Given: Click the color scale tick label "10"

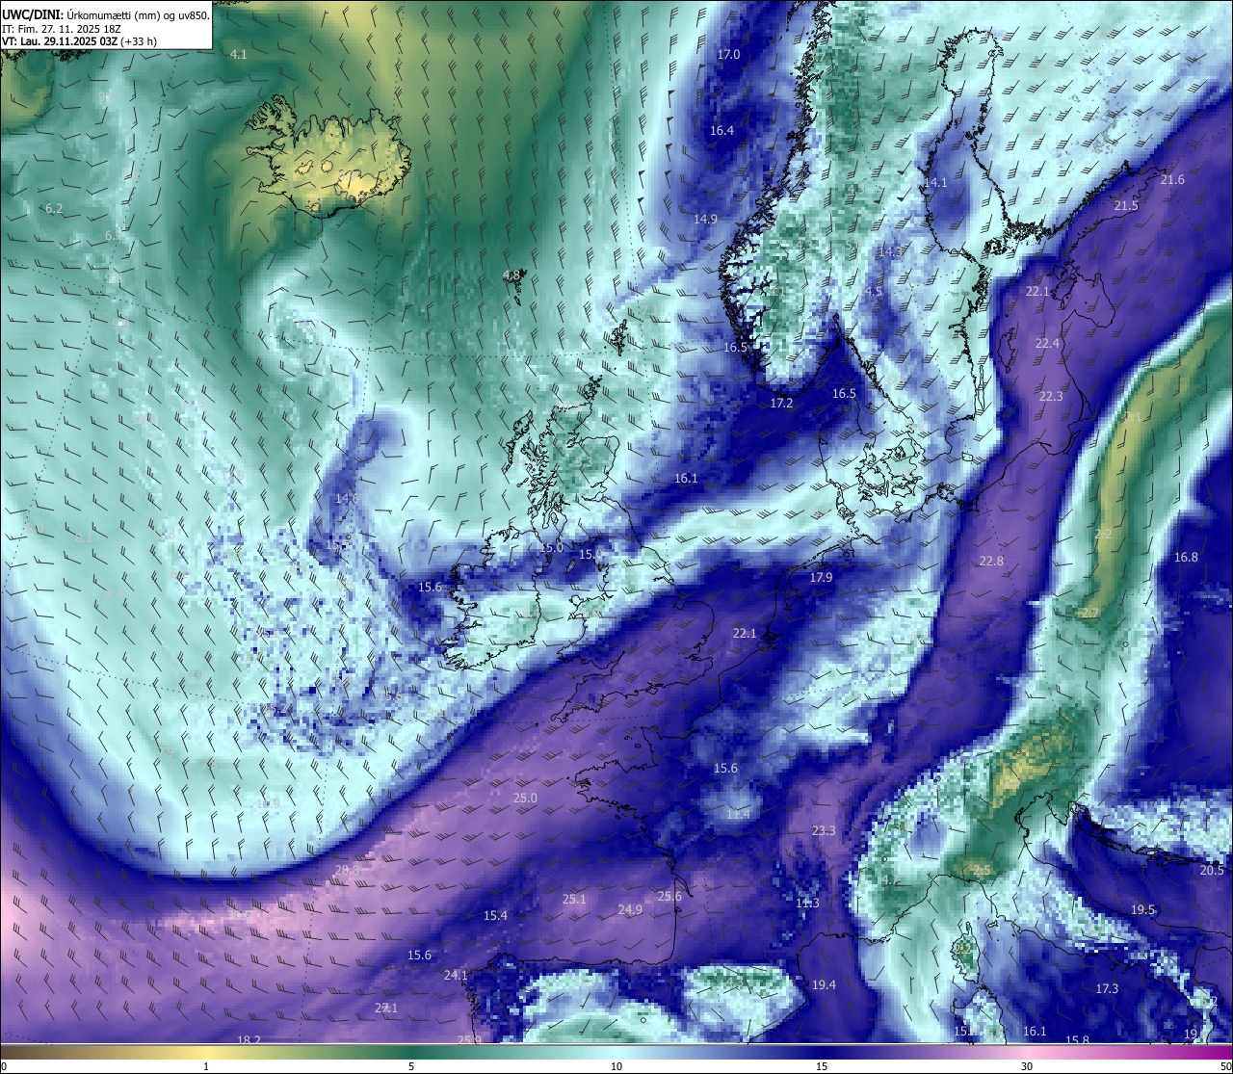Looking at the screenshot, I should click(x=616, y=1066).
